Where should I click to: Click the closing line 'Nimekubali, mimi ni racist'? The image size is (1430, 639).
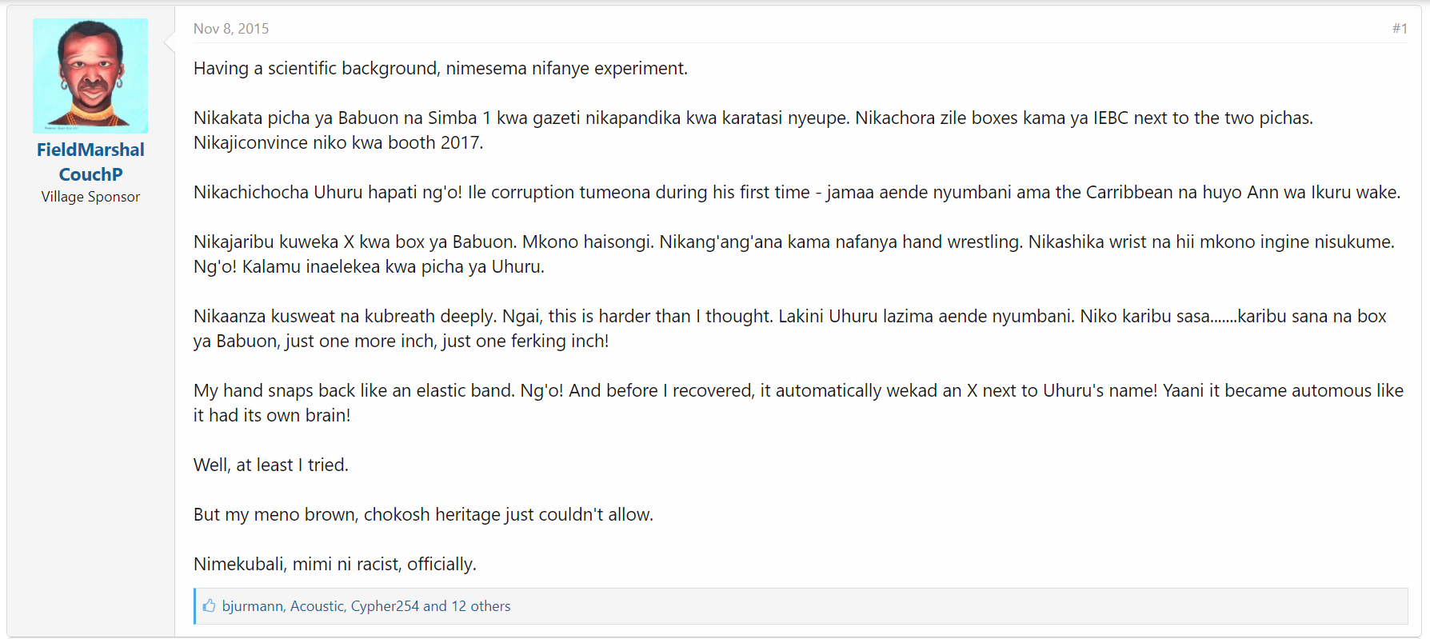(x=334, y=565)
